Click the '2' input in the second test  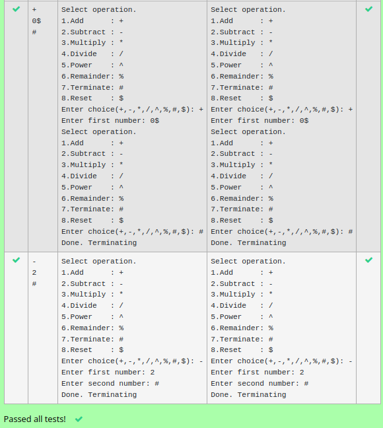(x=34, y=273)
